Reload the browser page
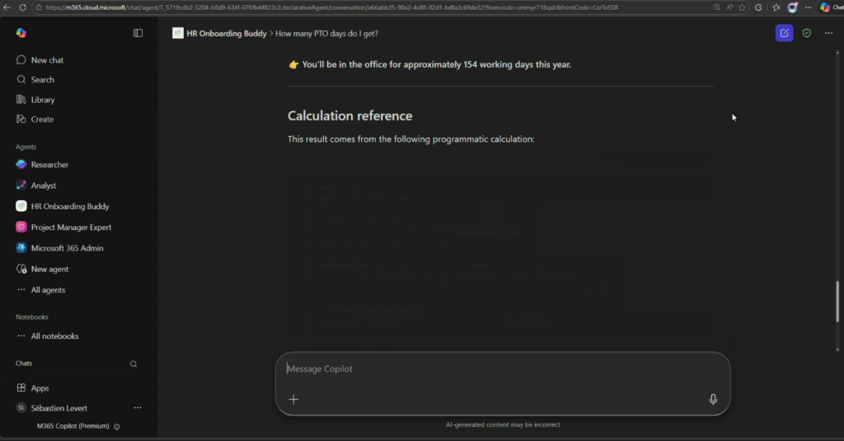 [x=22, y=7]
